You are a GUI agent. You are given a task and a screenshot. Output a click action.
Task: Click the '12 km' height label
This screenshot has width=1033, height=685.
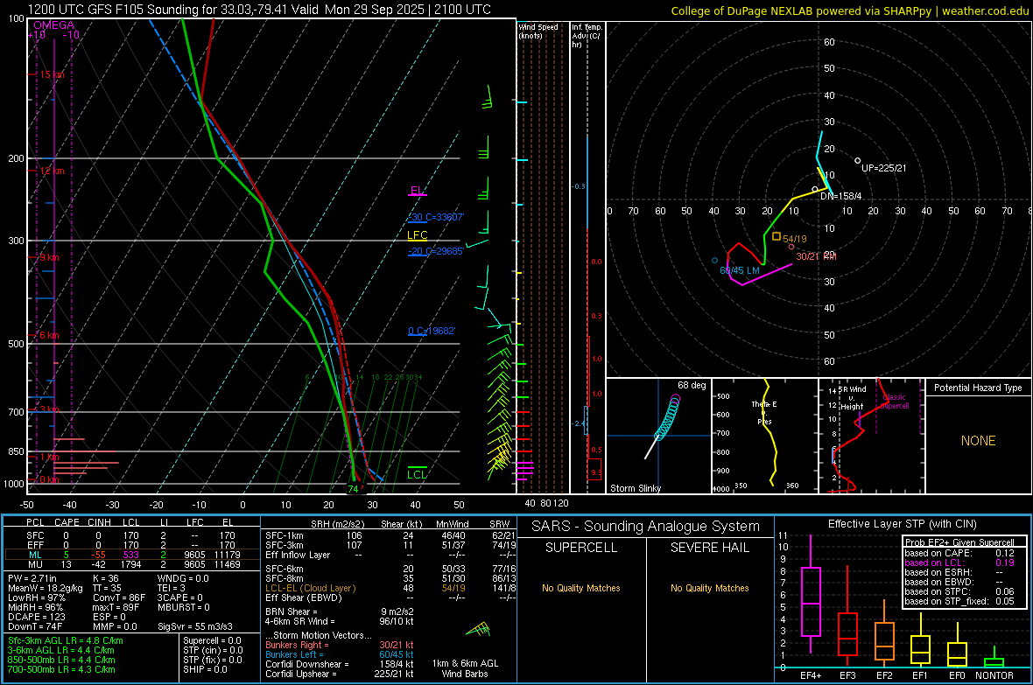[52, 171]
